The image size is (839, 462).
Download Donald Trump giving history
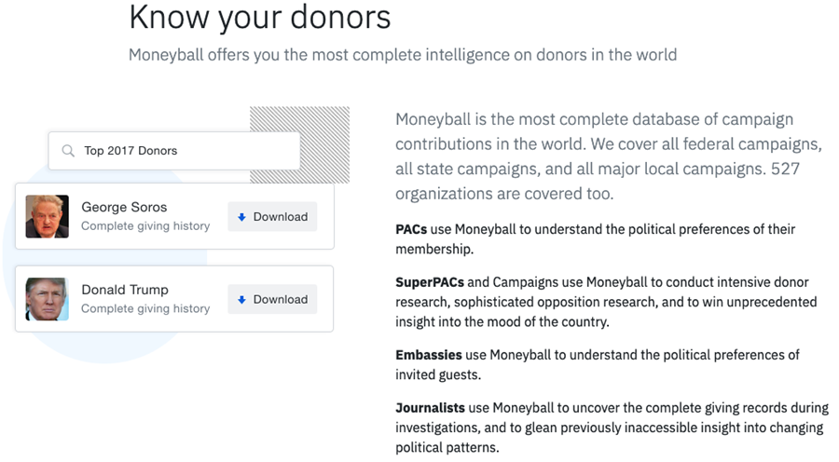click(272, 299)
